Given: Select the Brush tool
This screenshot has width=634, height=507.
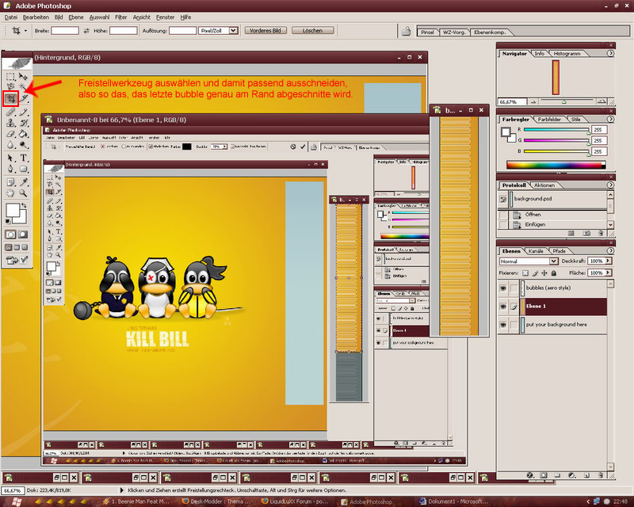Looking at the screenshot, I should click(x=24, y=112).
